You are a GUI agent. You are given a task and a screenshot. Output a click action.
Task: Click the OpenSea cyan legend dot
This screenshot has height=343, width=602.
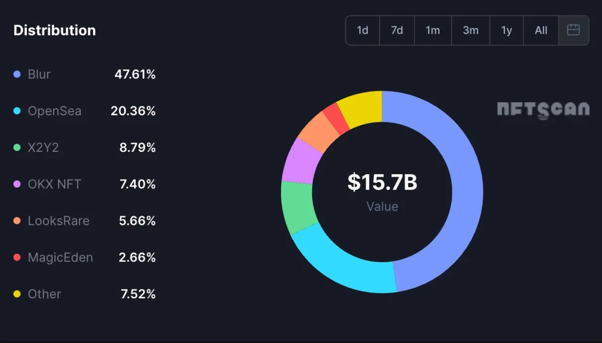[17, 111]
